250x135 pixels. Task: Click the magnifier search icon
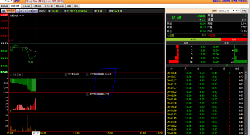[8, 1]
